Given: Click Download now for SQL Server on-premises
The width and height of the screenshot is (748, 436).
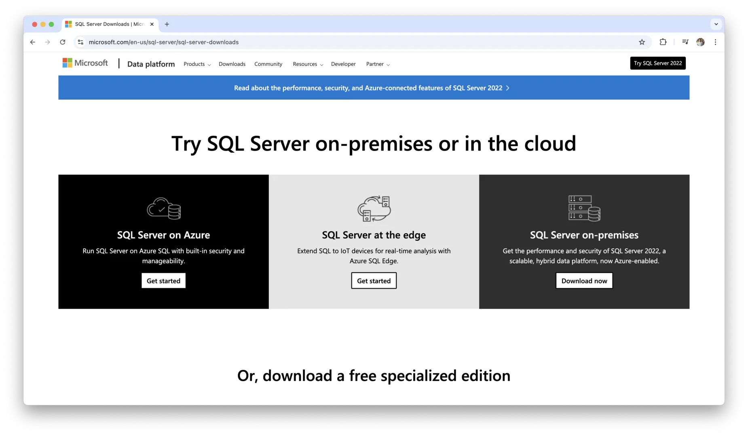Looking at the screenshot, I should 584,281.
